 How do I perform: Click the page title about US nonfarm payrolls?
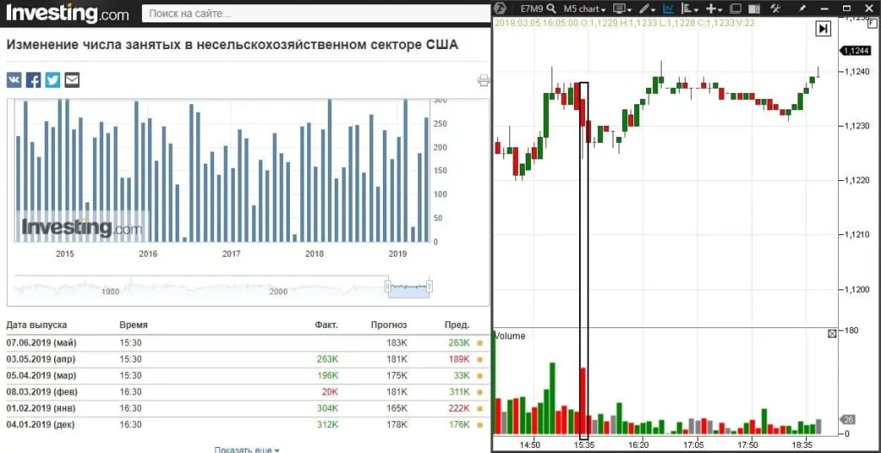(x=232, y=45)
